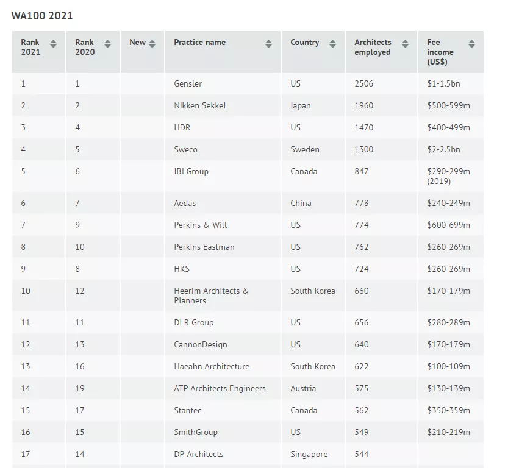Image resolution: width=508 pixels, height=468 pixels.
Task: Select the Nikken Sekkei cell
Action: (223, 105)
